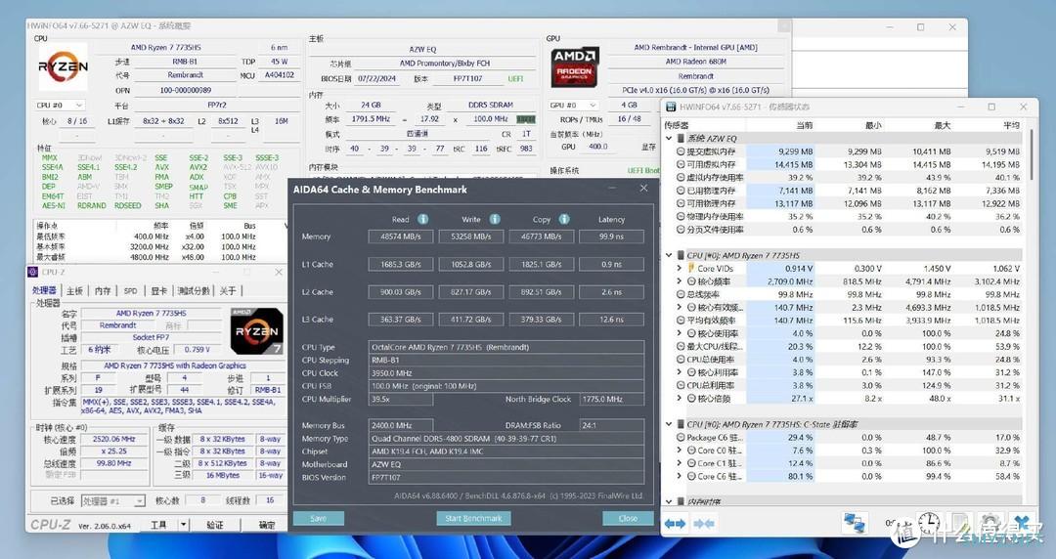
Task: Collapse the 内存时序 sensor group
Action: pos(669,501)
